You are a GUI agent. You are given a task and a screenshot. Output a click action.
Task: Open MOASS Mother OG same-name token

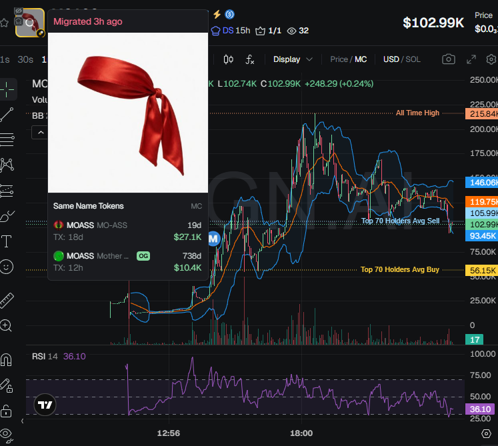coord(127,262)
